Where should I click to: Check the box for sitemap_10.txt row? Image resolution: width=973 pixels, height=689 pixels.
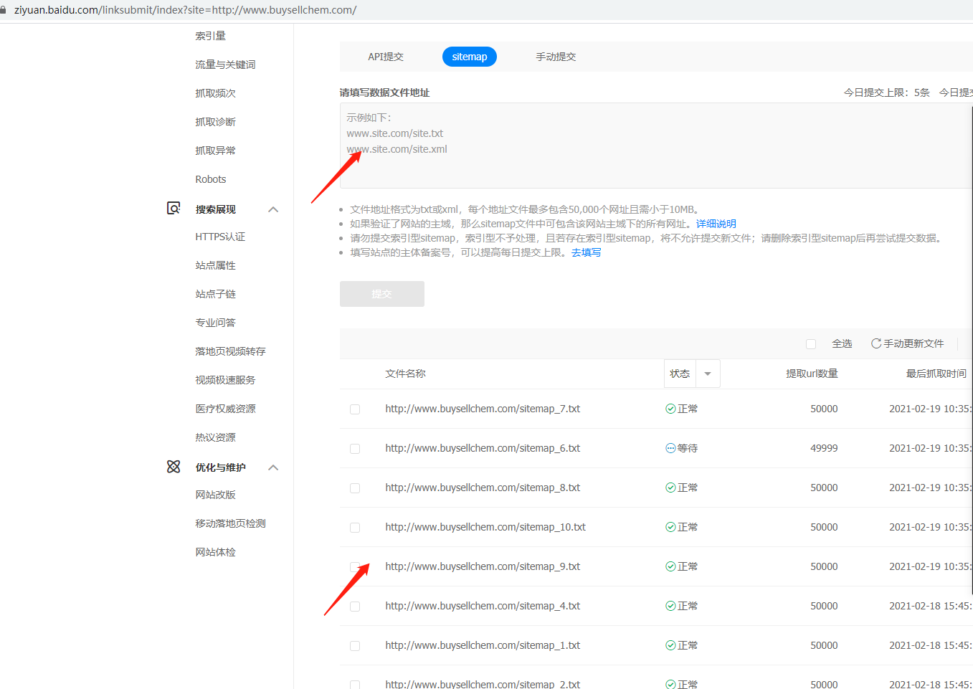355,528
